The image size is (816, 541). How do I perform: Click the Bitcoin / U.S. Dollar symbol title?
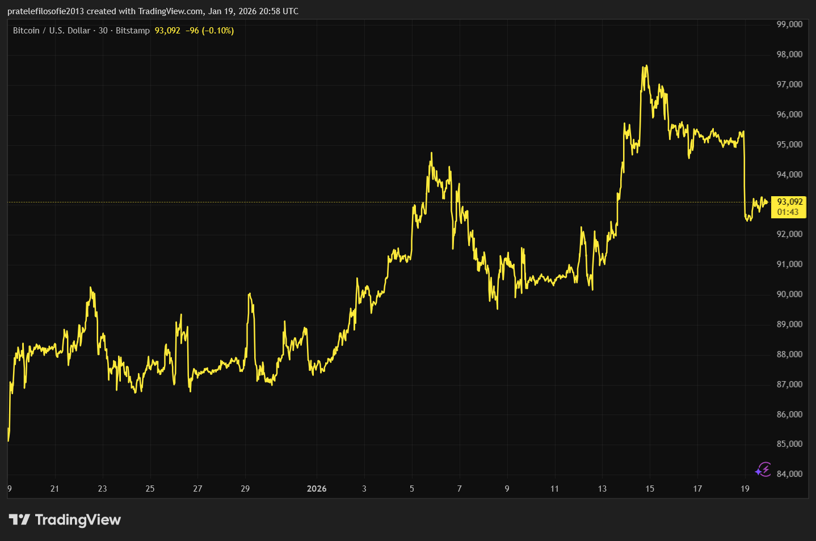click(x=52, y=31)
